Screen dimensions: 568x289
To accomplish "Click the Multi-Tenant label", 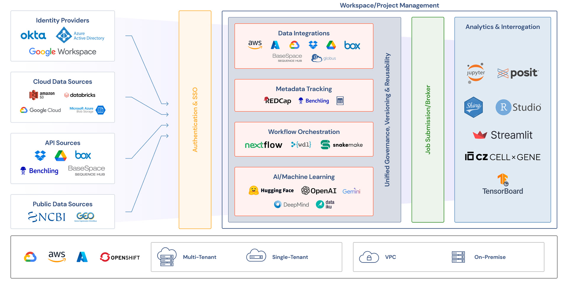I will (200, 257).
